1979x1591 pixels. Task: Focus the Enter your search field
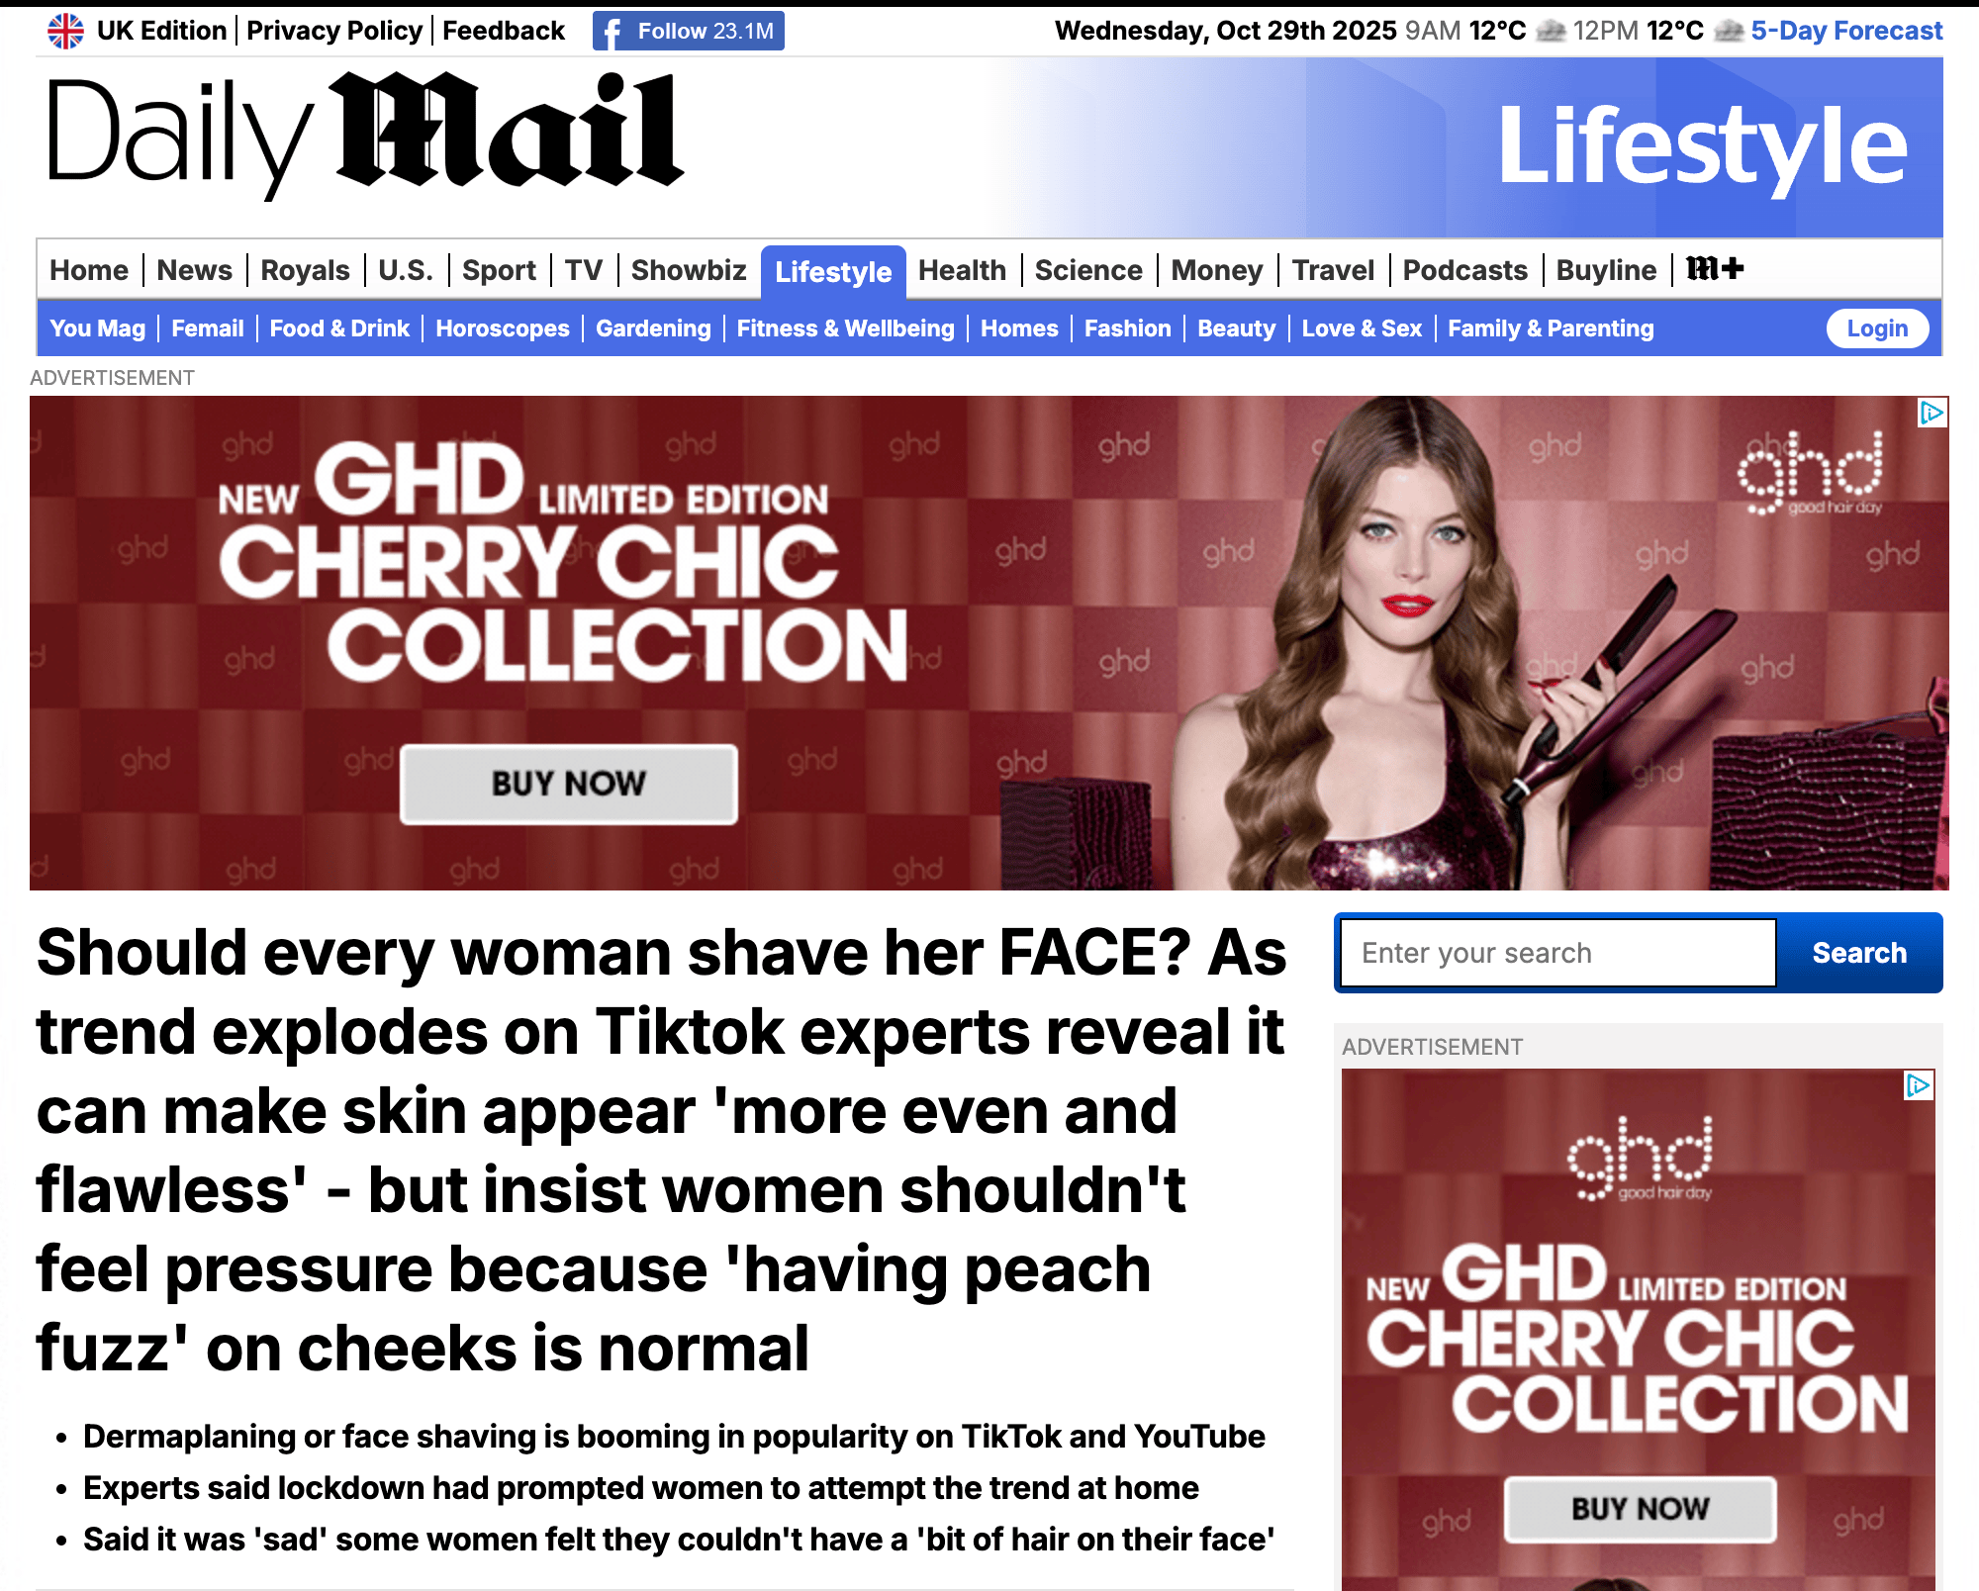tap(1558, 953)
